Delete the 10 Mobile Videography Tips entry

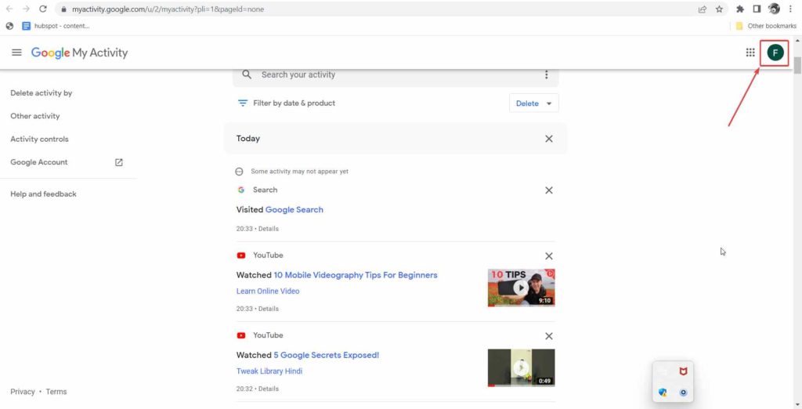pos(549,256)
